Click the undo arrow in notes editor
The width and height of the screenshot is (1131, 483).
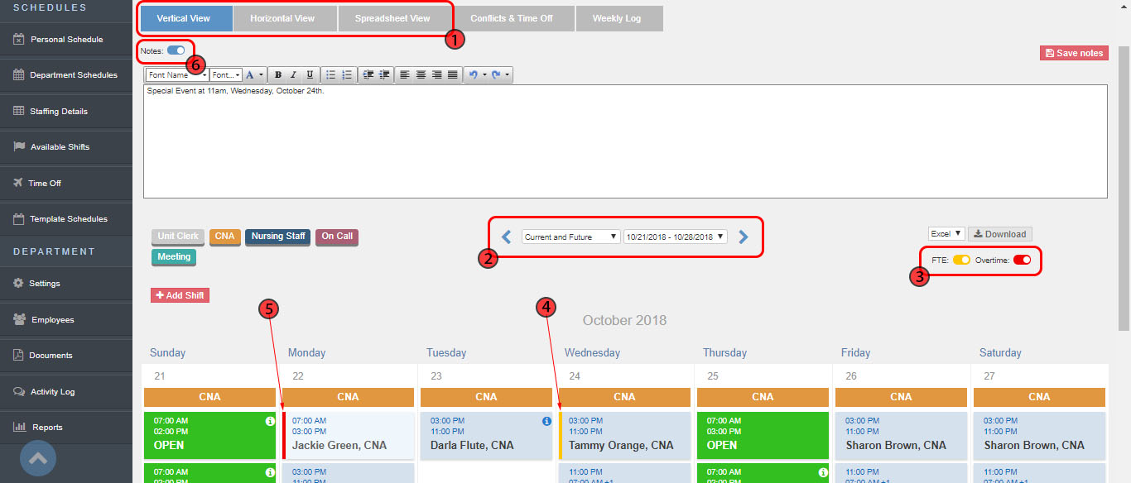point(473,74)
